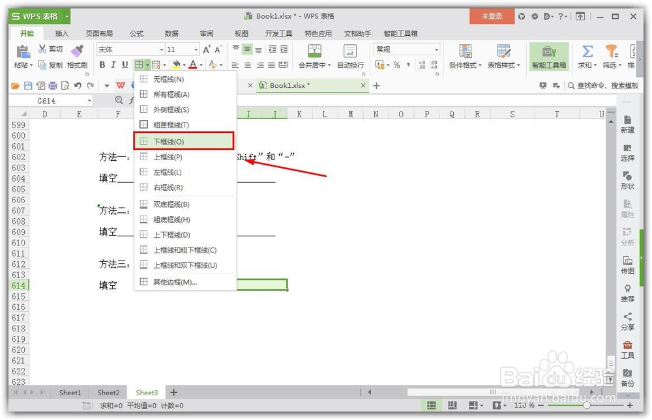The height and width of the screenshot is (420, 652).
Task: Open the 视图 ribbon tab
Action: tap(241, 33)
